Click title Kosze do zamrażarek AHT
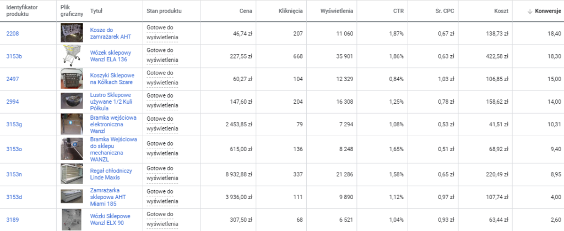 coord(110,34)
